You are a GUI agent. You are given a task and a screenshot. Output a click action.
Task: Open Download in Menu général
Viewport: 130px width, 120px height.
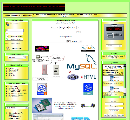(x=12, y=72)
